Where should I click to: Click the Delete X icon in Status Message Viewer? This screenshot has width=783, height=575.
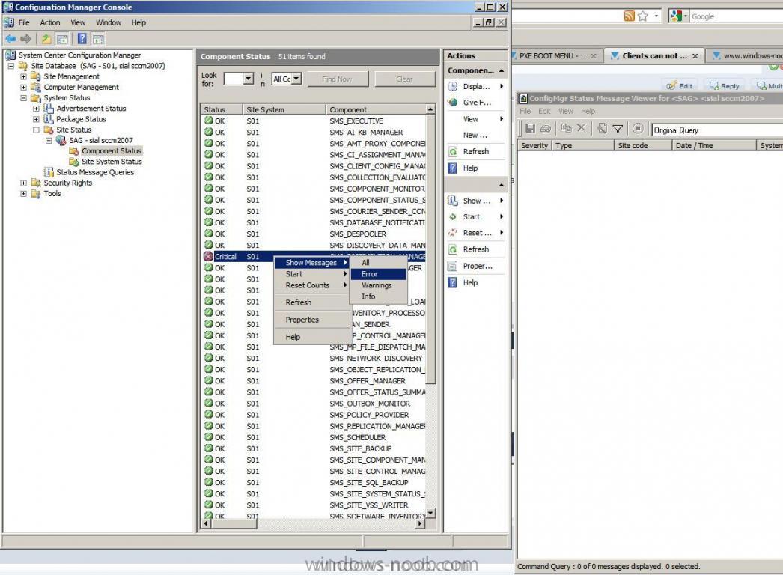pyautogui.click(x=581, y=128)
